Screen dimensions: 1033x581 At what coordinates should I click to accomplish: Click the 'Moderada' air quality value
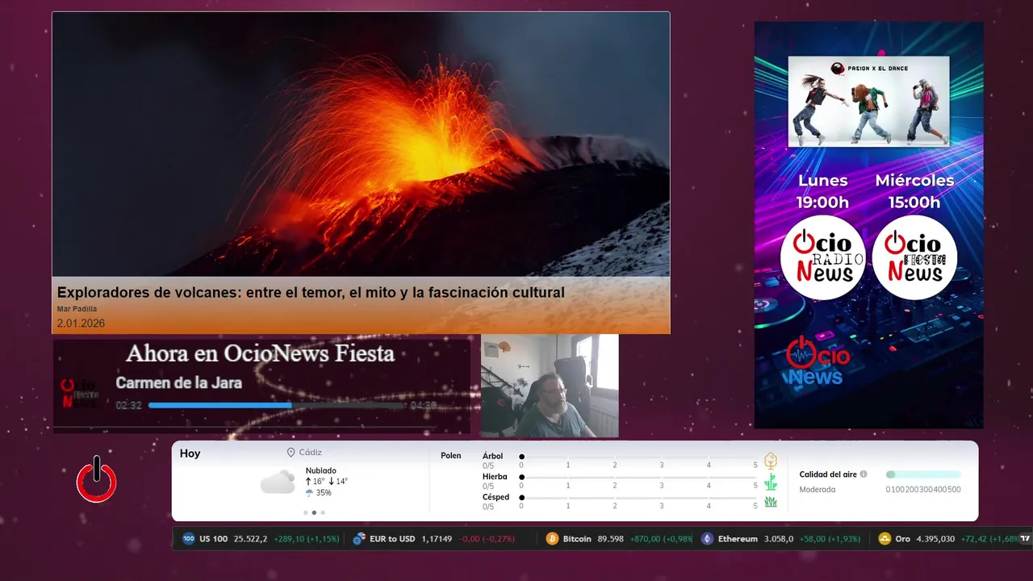tap(818, 489)
